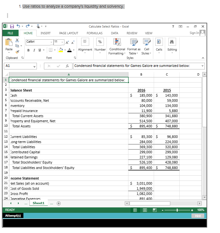Click the Sign In link
This screenshot has width=220, height=233.
[x=194, y=33]
